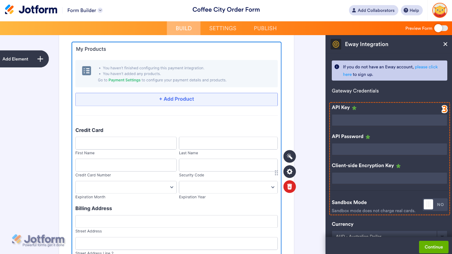The image size is (452, 254).
Task: Open the Expiration Month dropdown
Action: (x=126, y=187)
